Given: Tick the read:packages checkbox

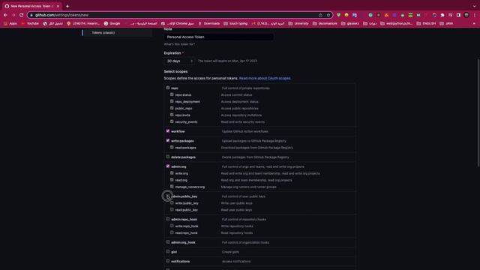Looking at the screenshot, I should click(172, 147).
